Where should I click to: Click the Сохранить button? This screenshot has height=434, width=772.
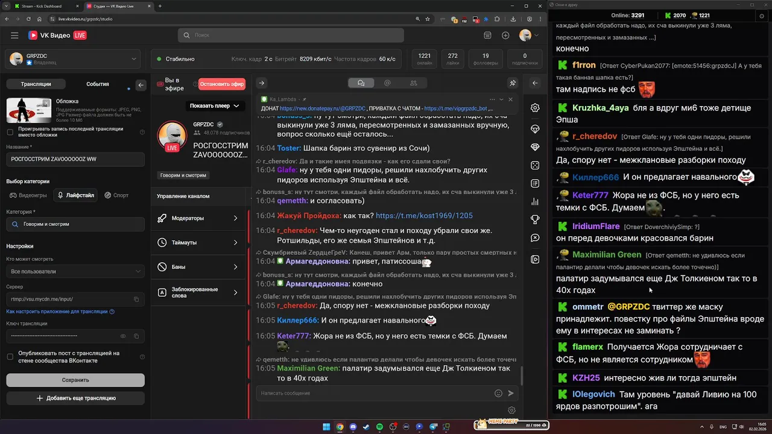click(x=75, y=380)
